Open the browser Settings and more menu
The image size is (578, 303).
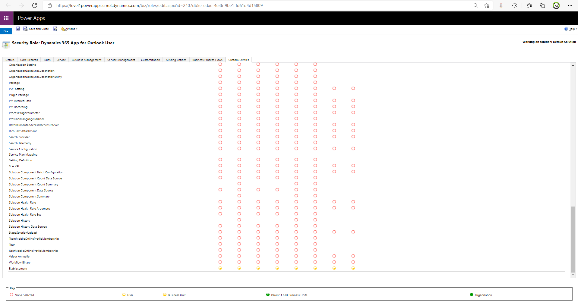(570, 5)
